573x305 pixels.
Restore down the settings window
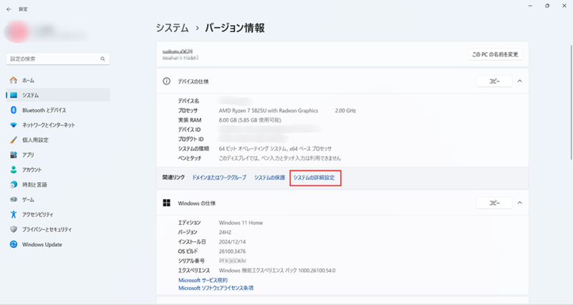point(547,6)
